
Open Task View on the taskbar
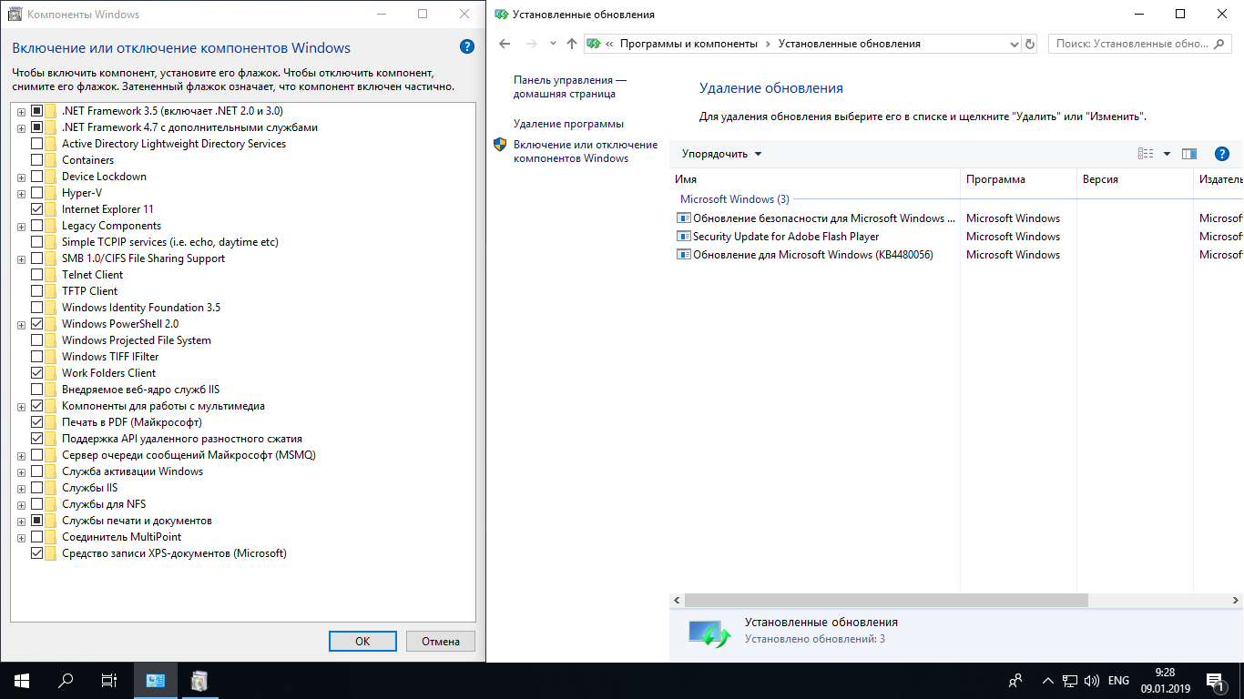tap(109, 681)
